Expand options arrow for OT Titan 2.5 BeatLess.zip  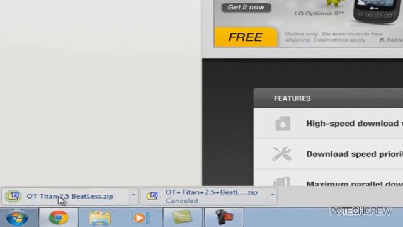click(133, 195)
